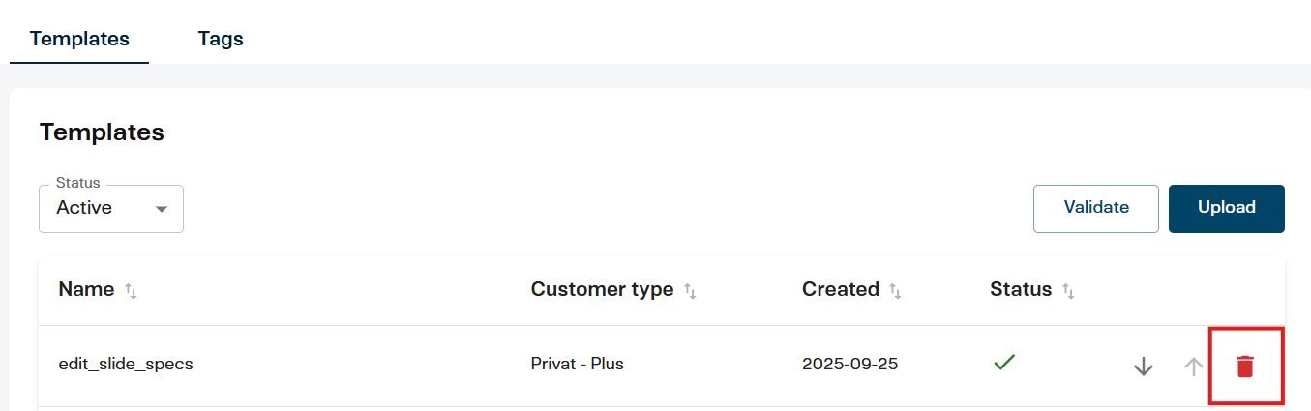Click the Name column header label
Screen dimensions: 1311x411
point(86,289)
